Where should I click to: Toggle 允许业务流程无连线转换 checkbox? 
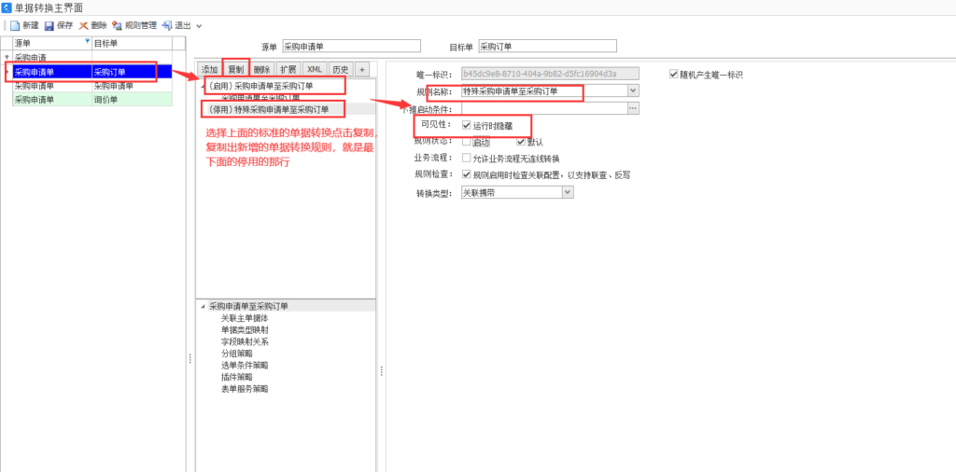(x=467, y=159)
